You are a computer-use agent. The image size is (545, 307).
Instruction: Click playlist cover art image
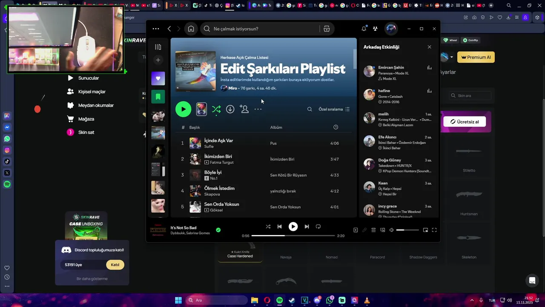(195, 71)
